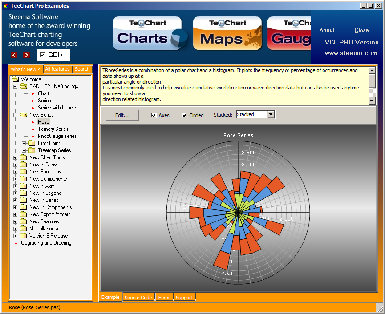This screenshot has width=385, height=314.
Task: Click the New Export formats folder icon
Action: point(24,214)
